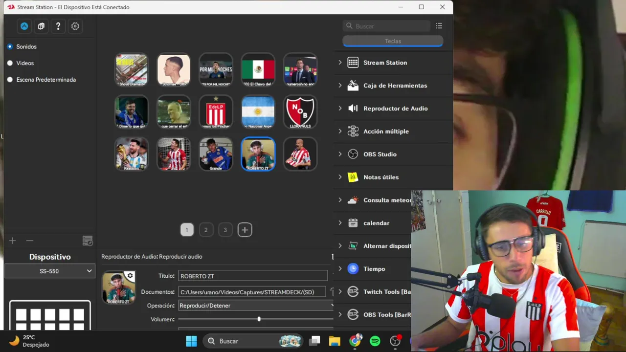Switch to the Teclas tab
This screenshot has width=626, height=352.
point(393,41)
